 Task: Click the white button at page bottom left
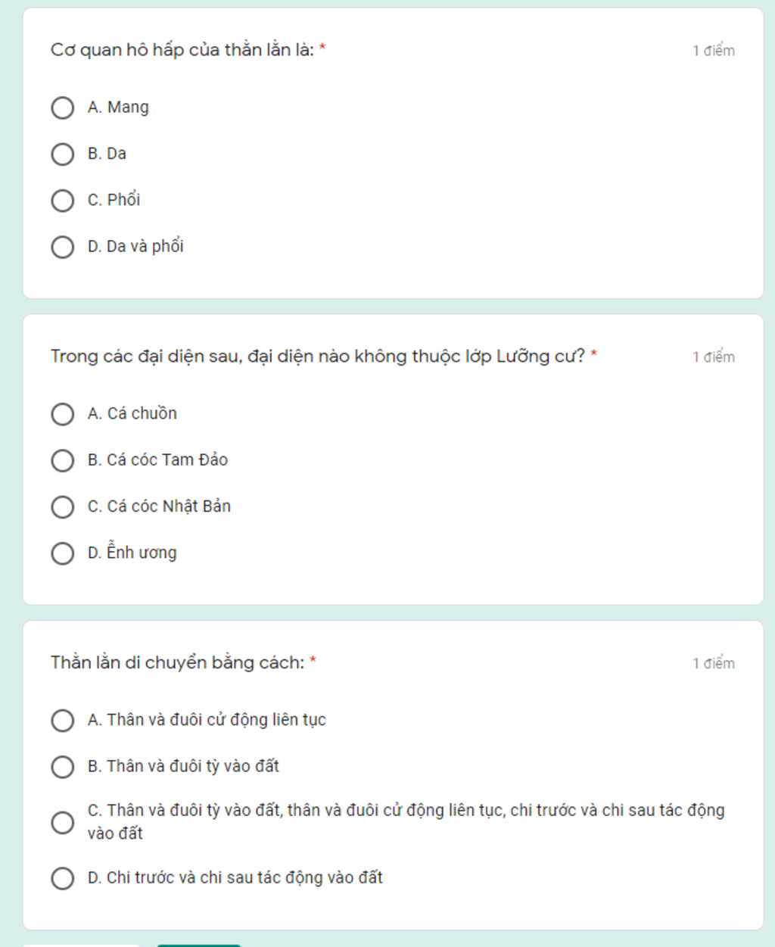(82, 945)
